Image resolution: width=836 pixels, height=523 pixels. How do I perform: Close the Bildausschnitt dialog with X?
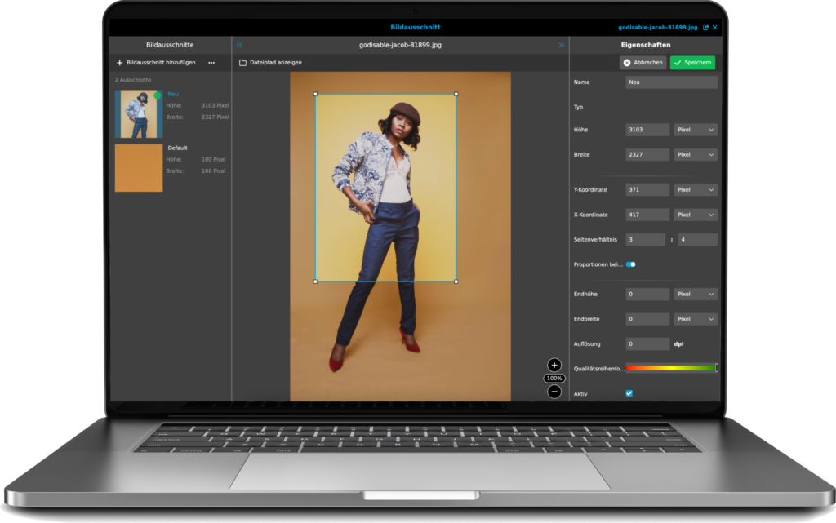715,27
